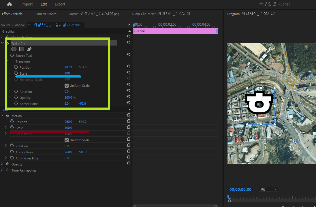Viewport: 316px width, 207px height.
Task: Open the Export workspace tab
Action: [60, 4]
